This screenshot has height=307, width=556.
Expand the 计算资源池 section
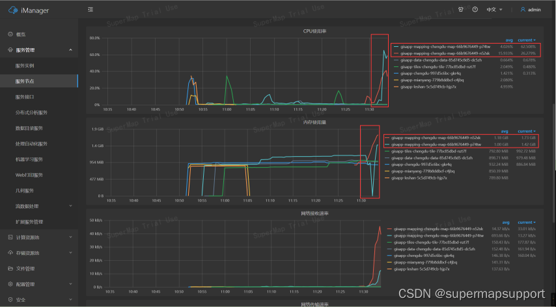pyautogui.click(x=70, y=237)
